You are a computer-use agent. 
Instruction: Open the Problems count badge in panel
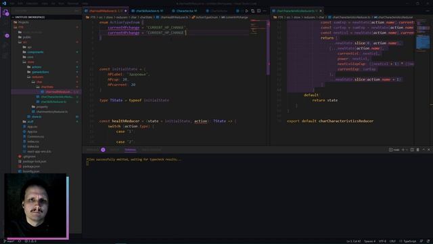tap(103, 150)
